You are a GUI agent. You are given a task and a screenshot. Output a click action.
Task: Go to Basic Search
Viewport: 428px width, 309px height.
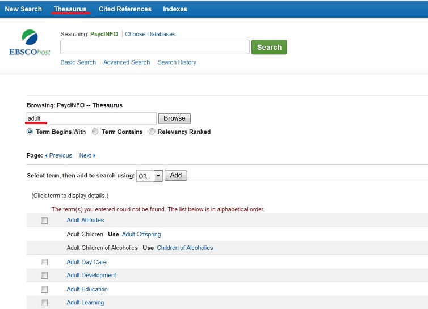pos(78,62)
